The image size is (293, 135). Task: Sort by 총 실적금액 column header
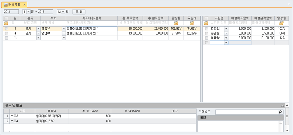coord(156,18)
